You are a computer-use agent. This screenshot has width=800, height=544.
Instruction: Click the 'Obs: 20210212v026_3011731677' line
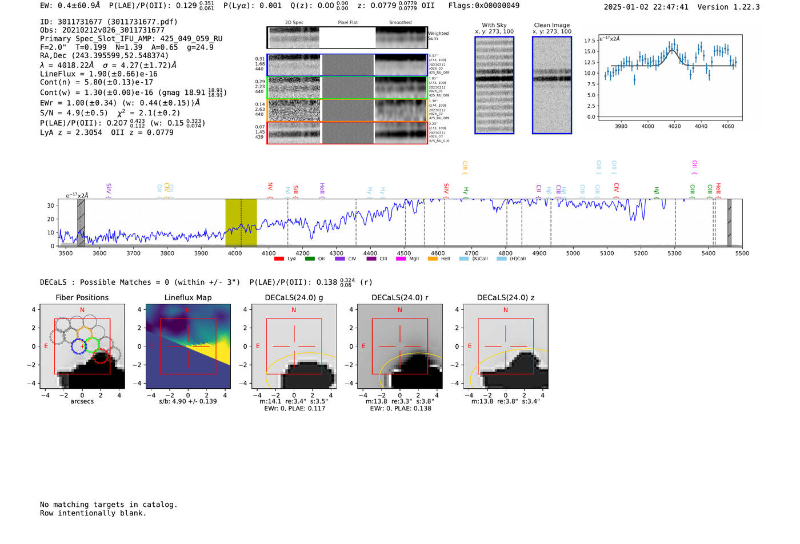(102, 30)
